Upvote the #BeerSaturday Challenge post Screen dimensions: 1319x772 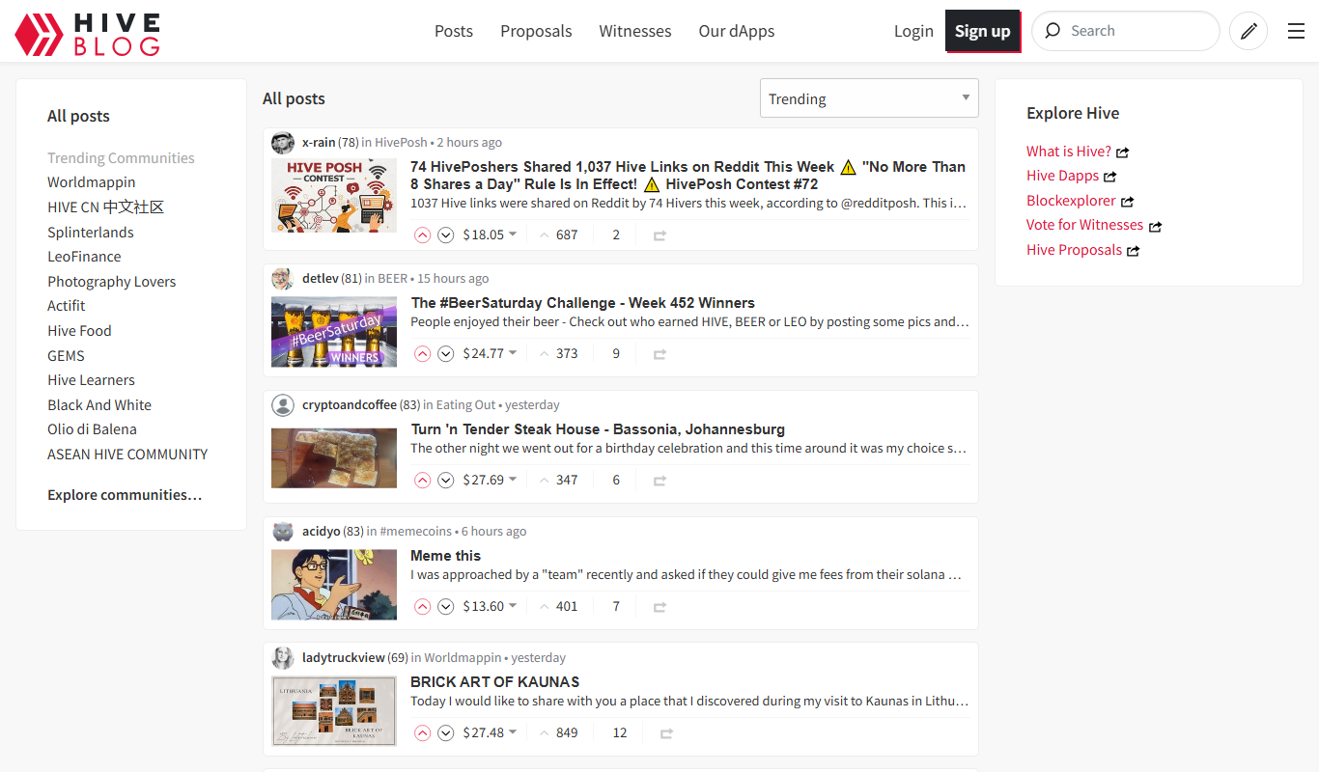422,353
